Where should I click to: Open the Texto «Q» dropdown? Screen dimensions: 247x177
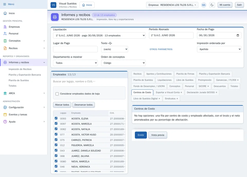pos(114,49)
